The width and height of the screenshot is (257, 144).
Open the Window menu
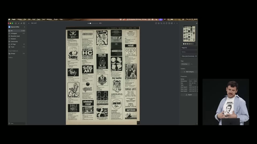coord(49,19)
